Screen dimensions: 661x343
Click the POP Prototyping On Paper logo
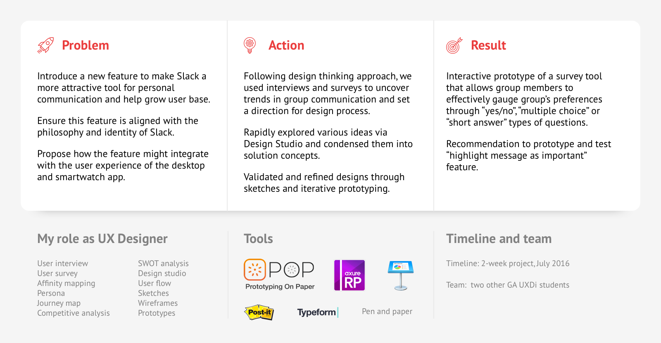[279, 275]
